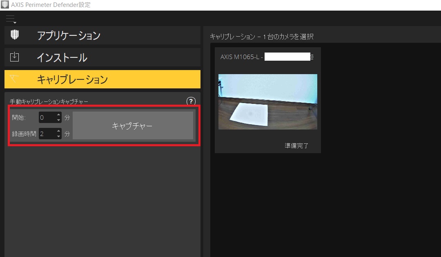Click the キャリブレーション protractor icon
441x257 pixels.
(15, 79)
